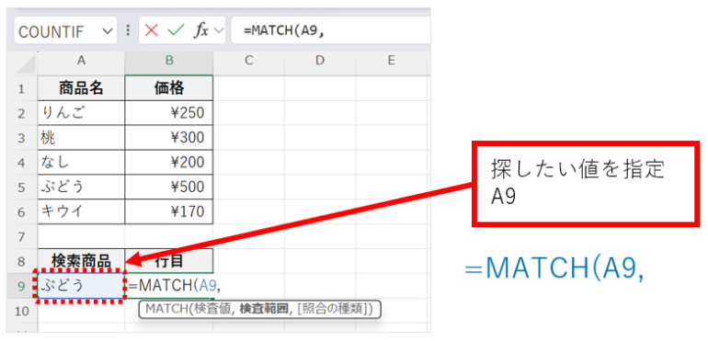Select column B header

click(169, 61)
